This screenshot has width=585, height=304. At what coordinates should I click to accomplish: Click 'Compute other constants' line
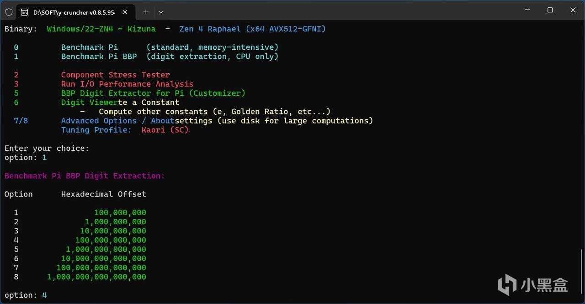[214, 112]
